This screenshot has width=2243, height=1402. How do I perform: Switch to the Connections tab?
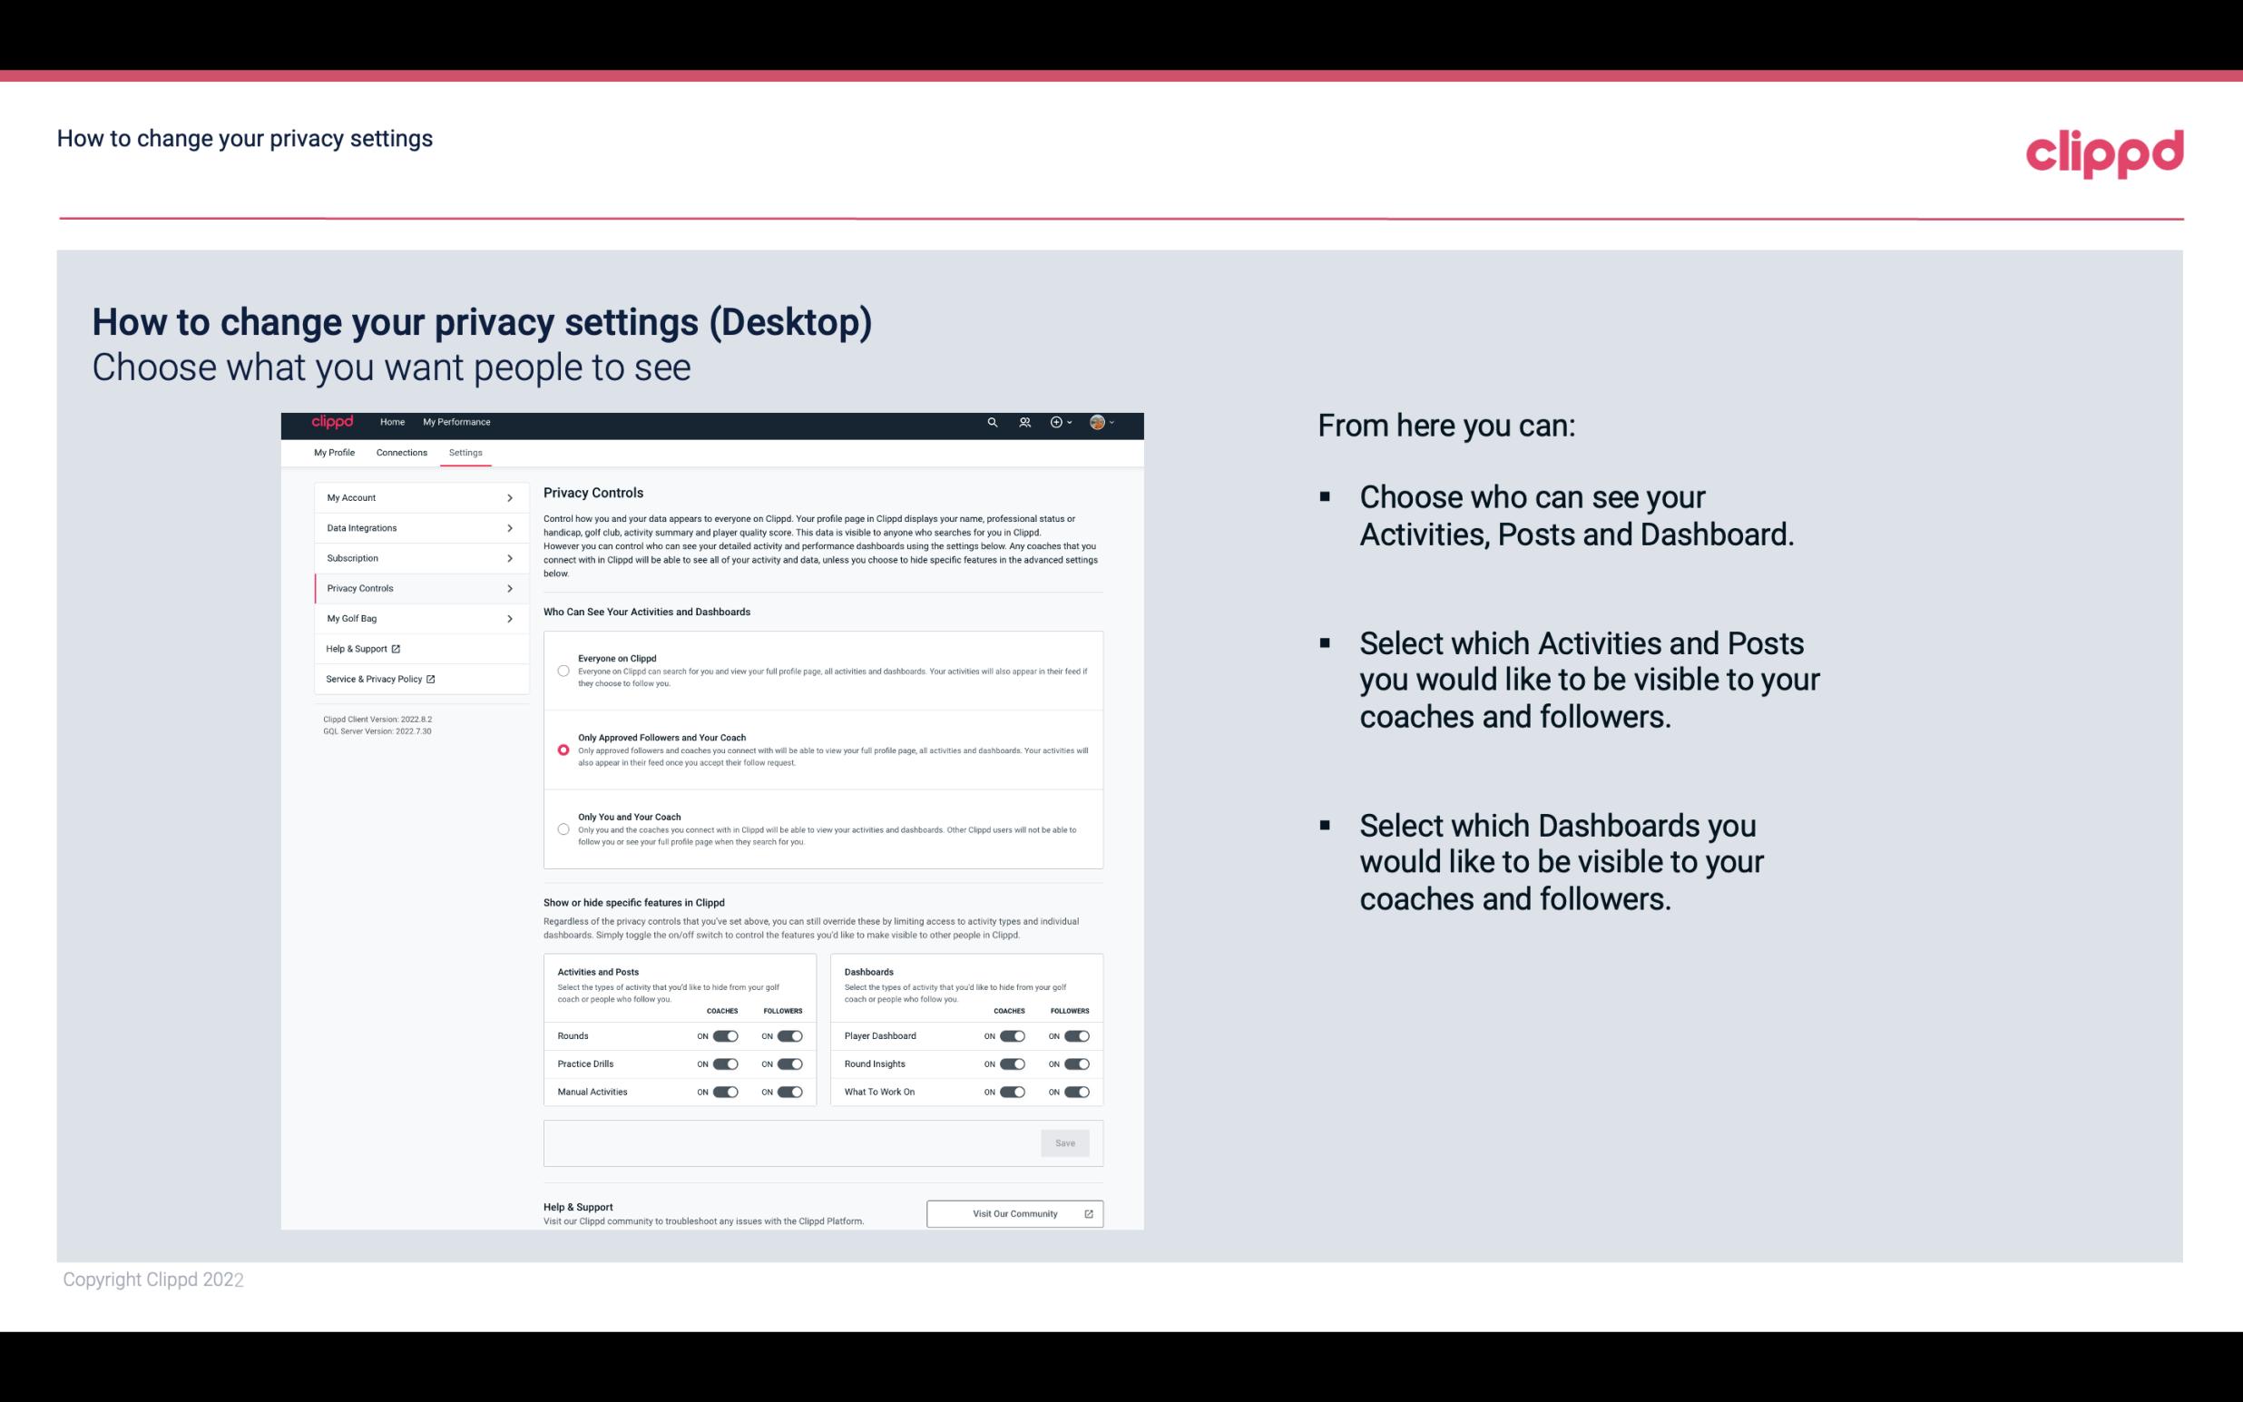point(400,452)
